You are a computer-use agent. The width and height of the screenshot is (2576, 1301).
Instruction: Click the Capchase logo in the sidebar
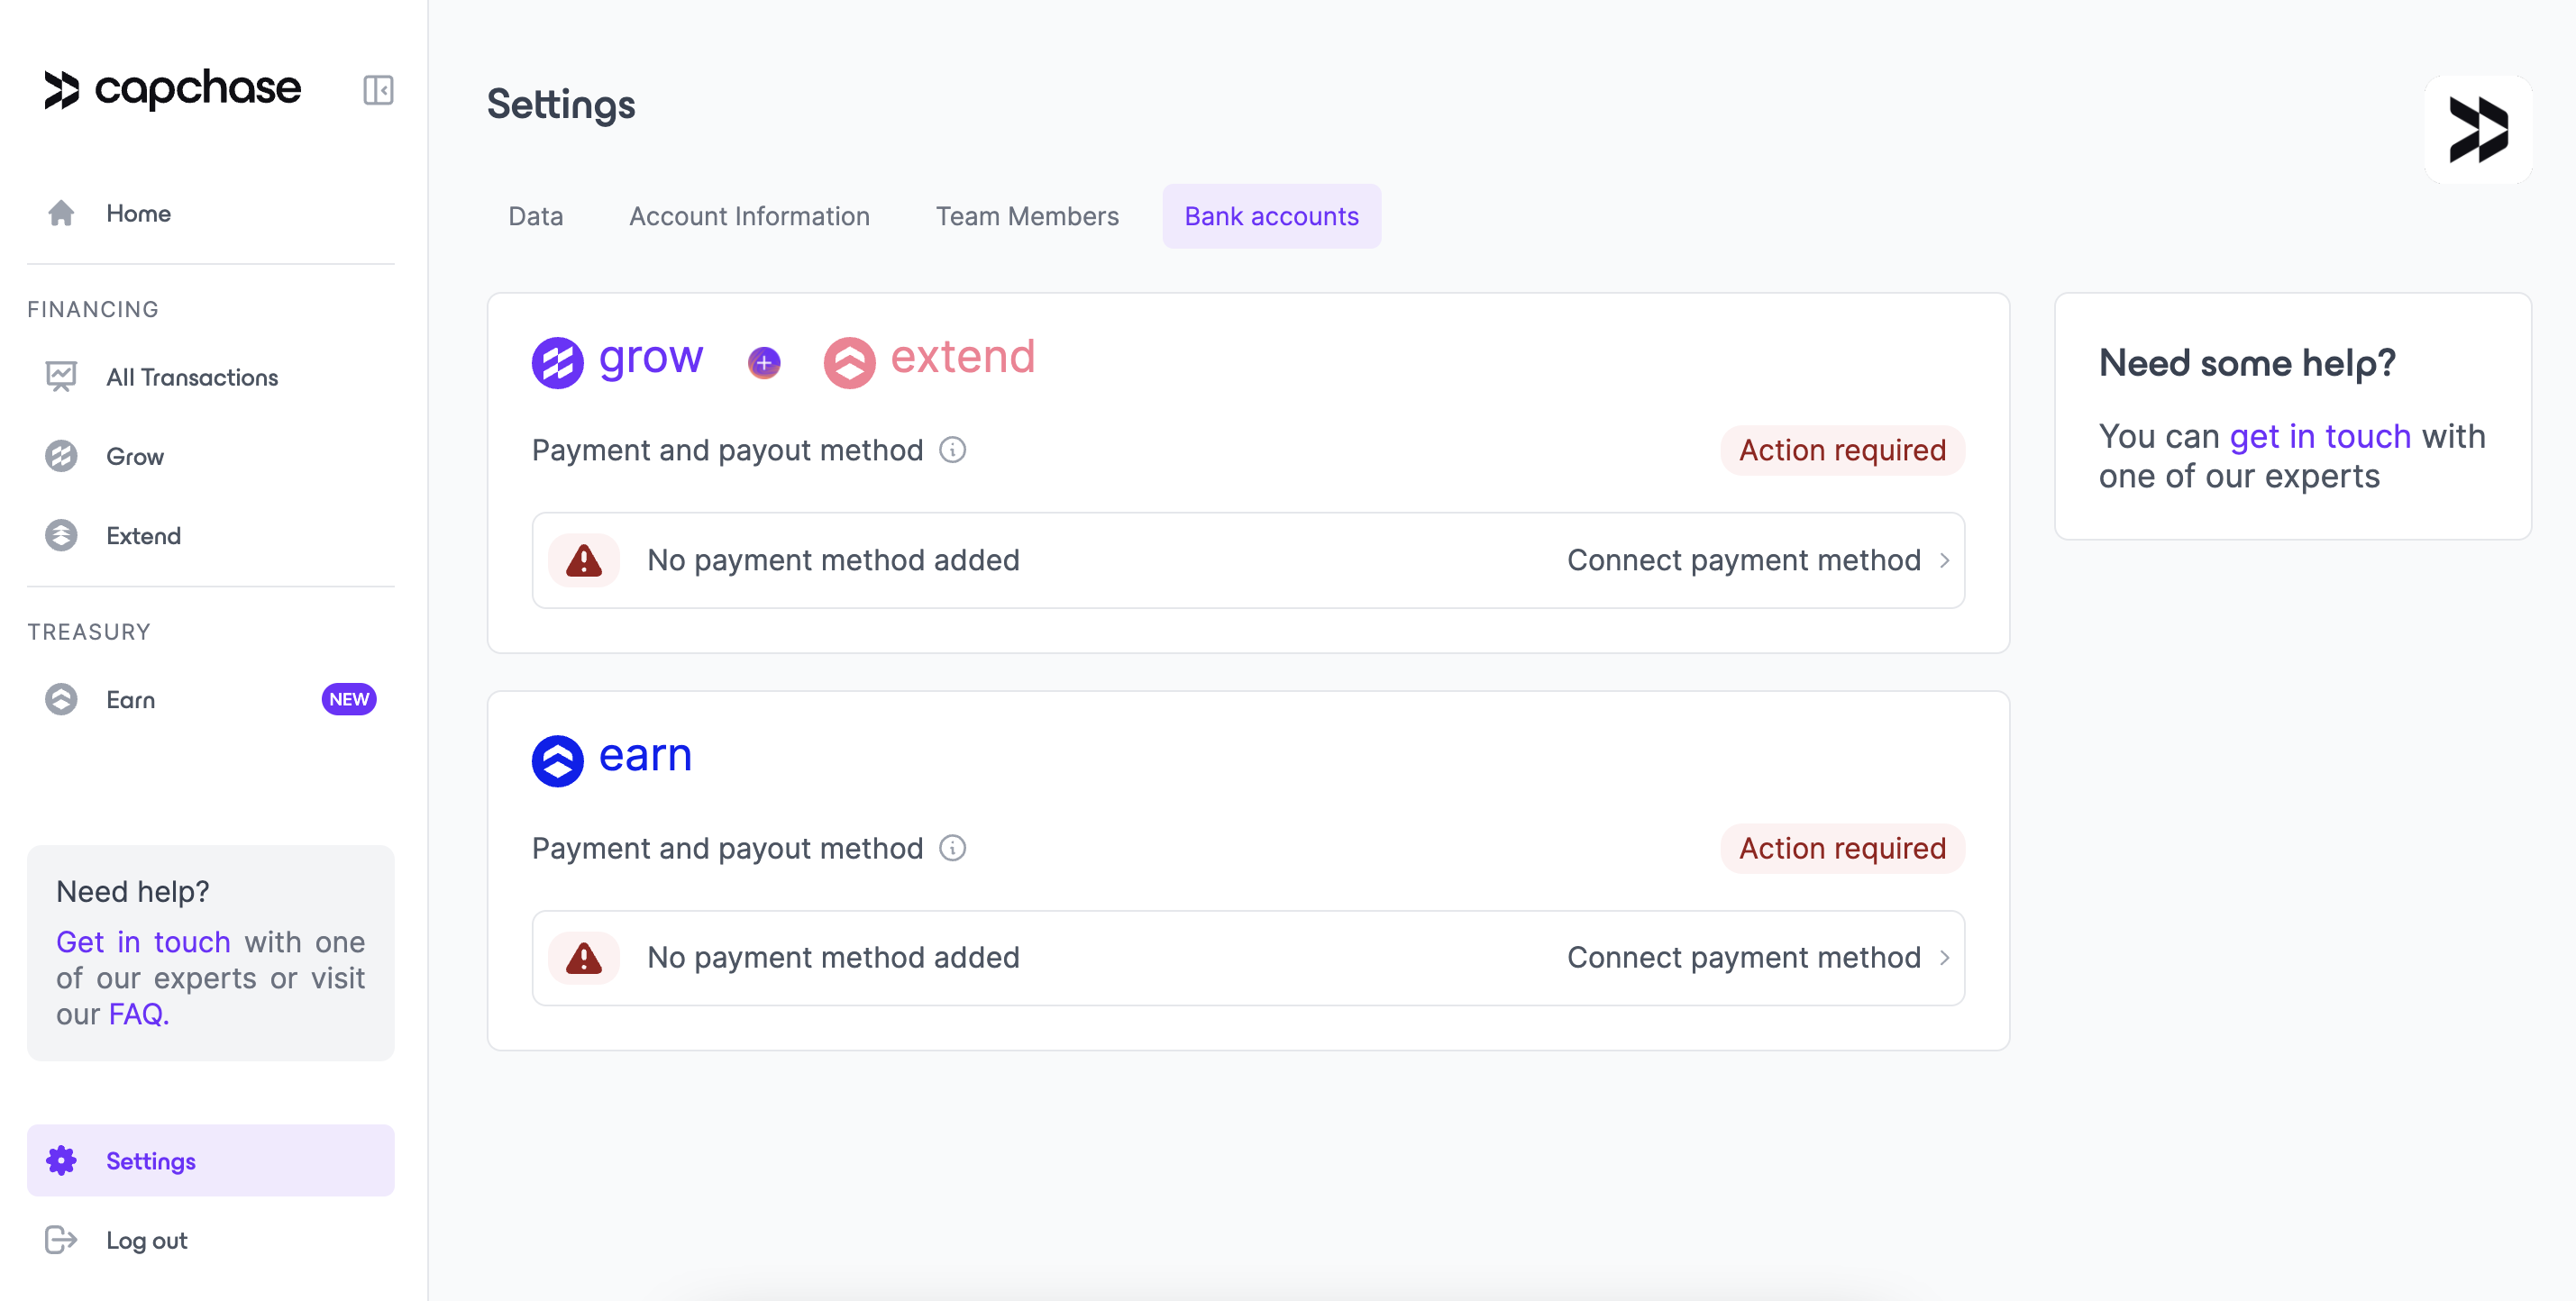click(172, 89)
